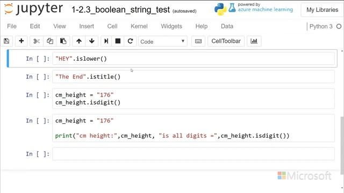
Task: Click the CellToolbar button
Action: 226,41
